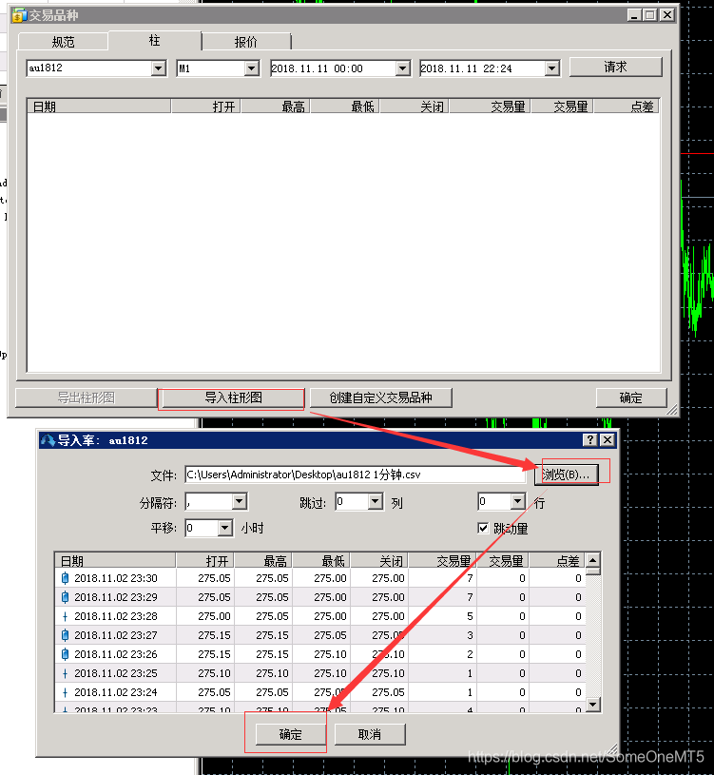714x775 pixels.
Task: Select row 2018.11.02 23:28
Action: 320,616
